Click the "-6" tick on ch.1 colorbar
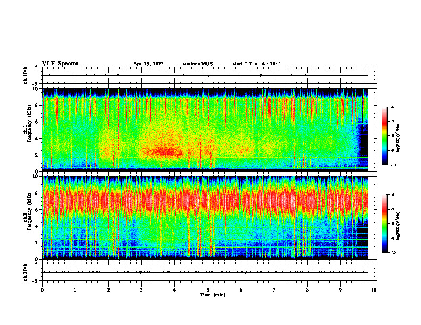The height and width of the screenshot is (325, 421). tap(392, 107)
